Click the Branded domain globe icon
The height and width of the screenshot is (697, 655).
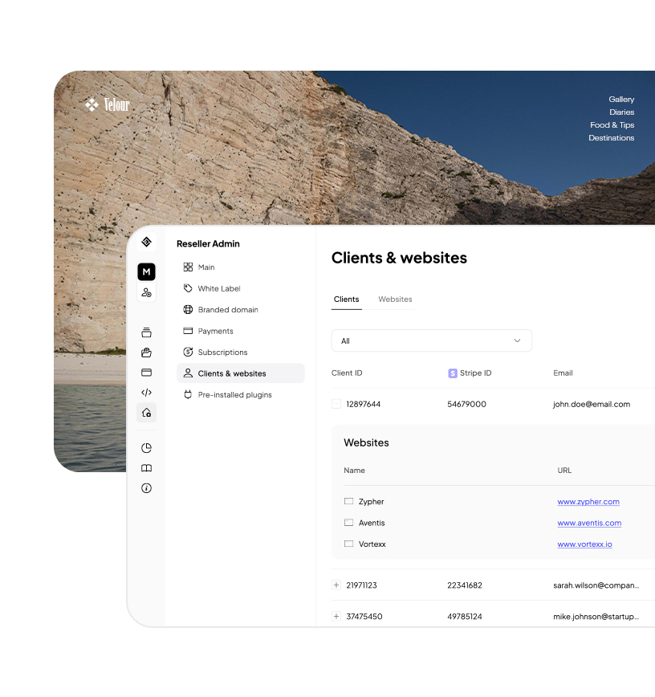pos(189,309)
